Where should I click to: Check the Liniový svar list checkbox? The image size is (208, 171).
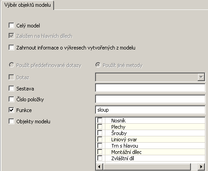point(100,139)
